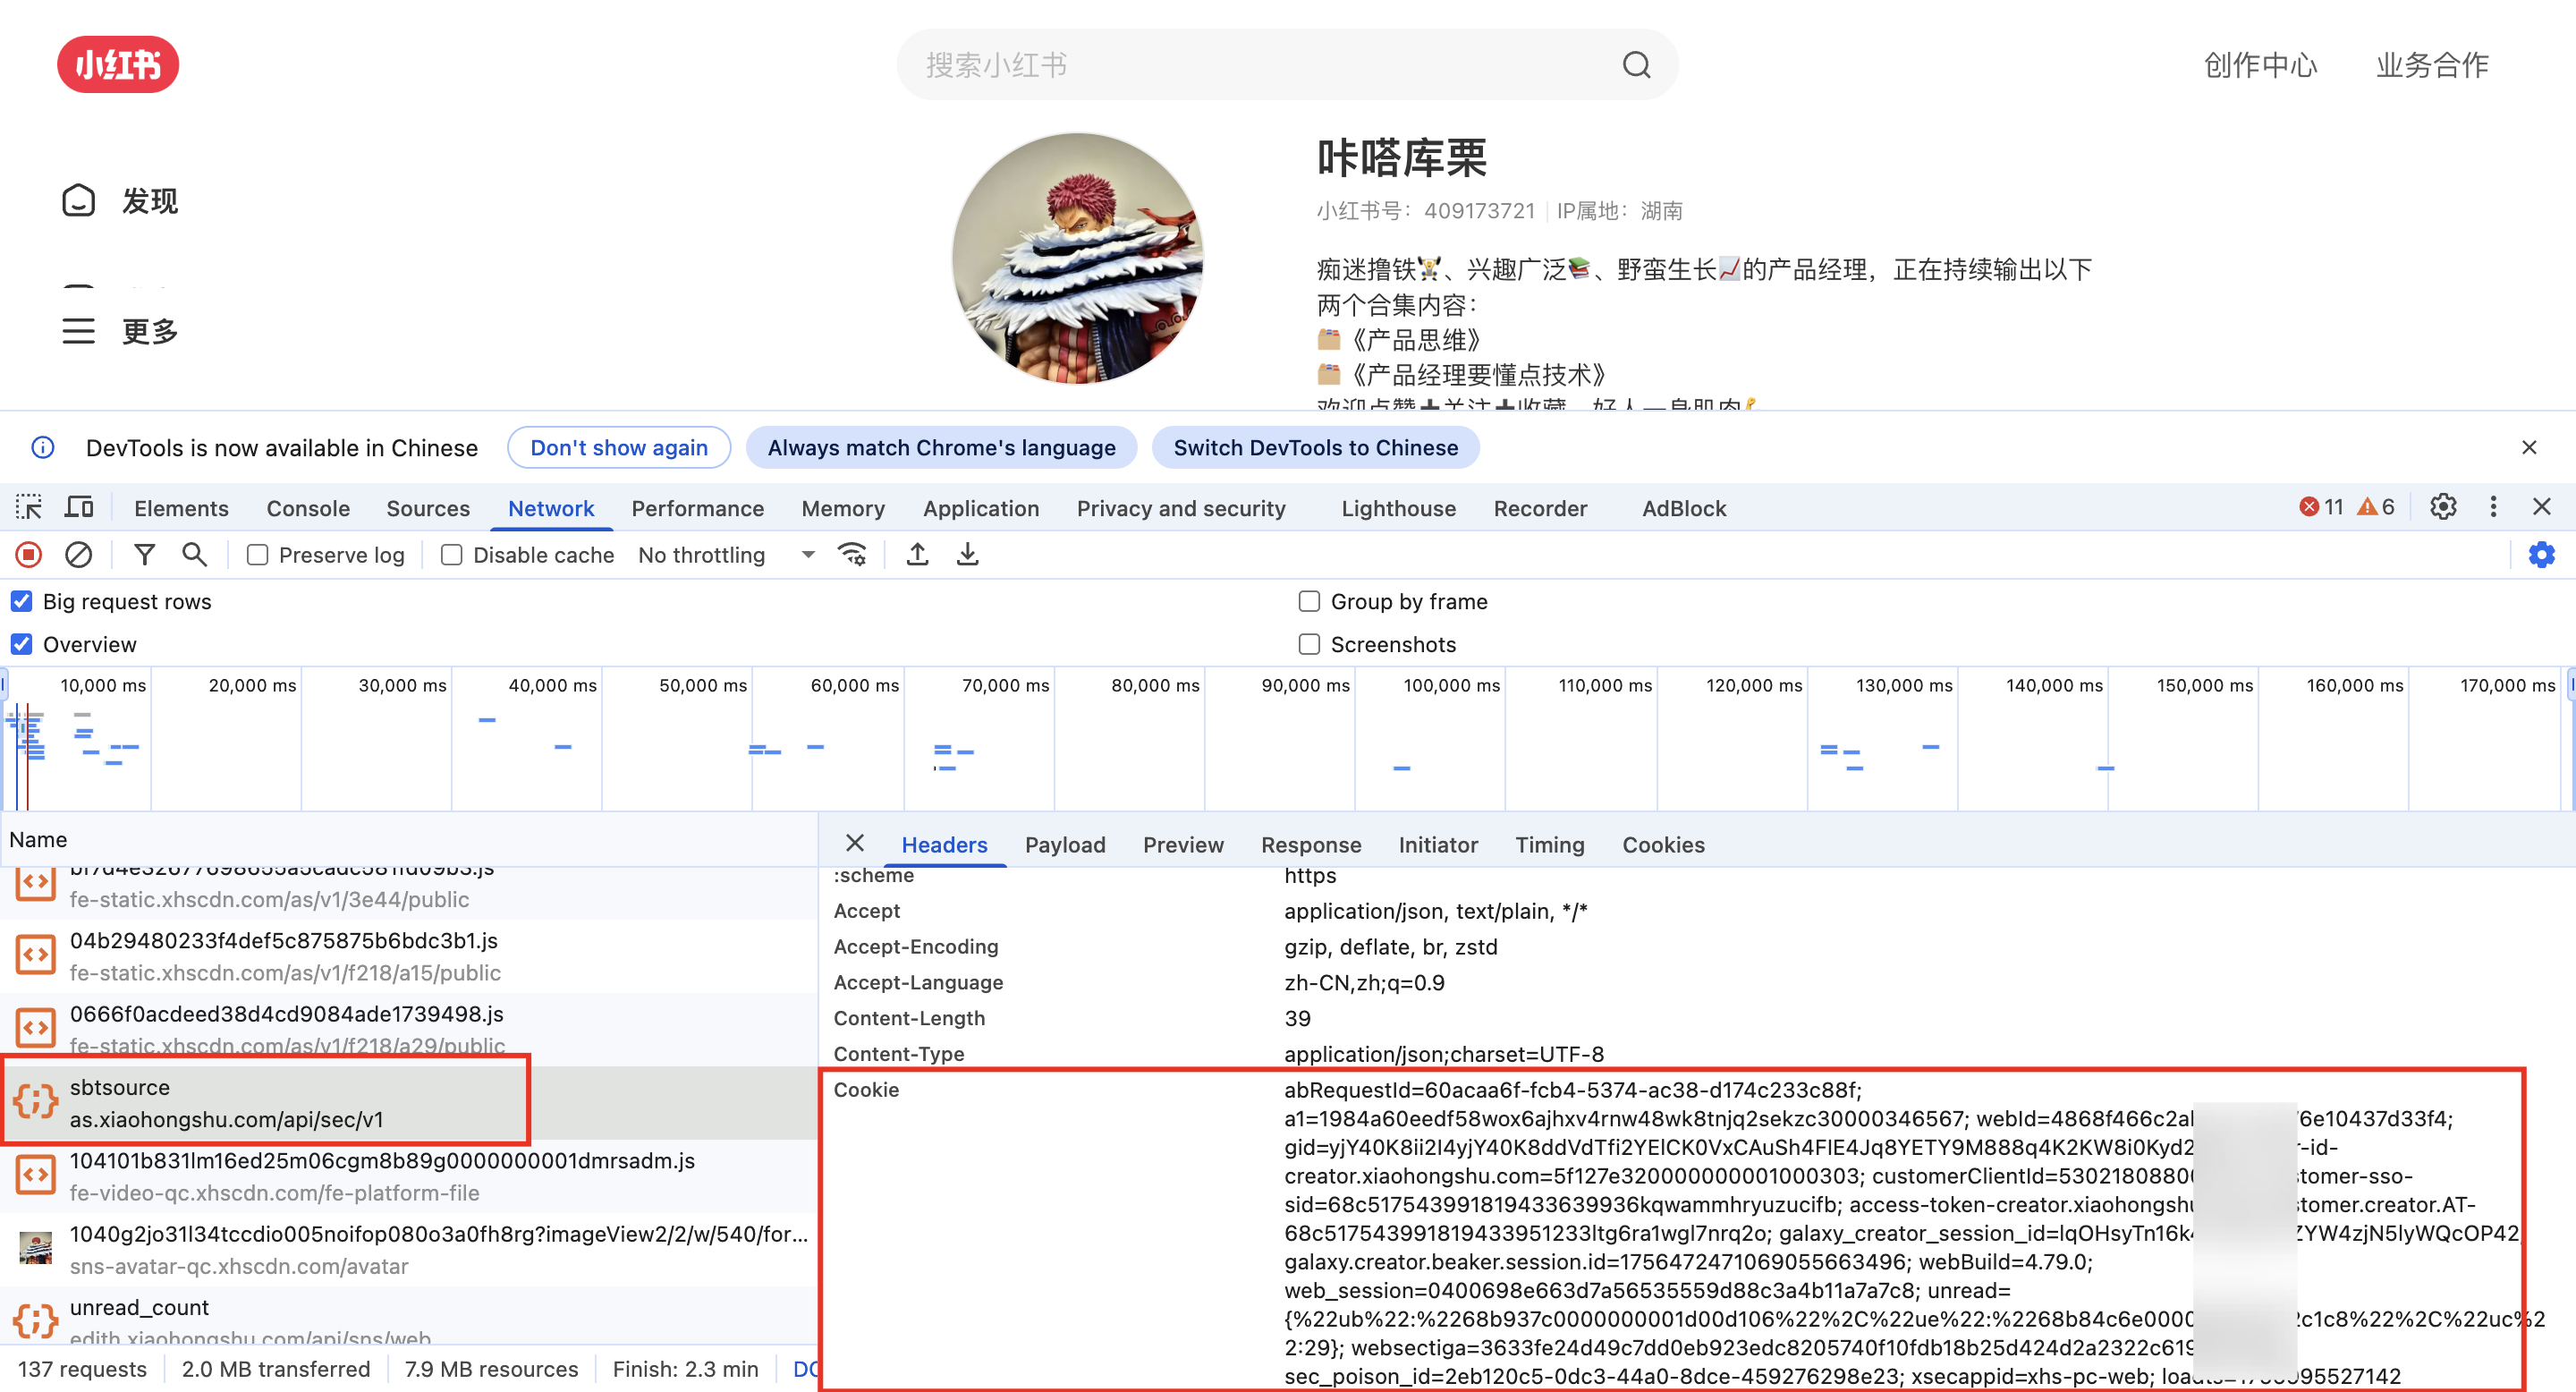2576x1392 pixels.
Task: Show the request Payload tab
Action: point(1065,845)
